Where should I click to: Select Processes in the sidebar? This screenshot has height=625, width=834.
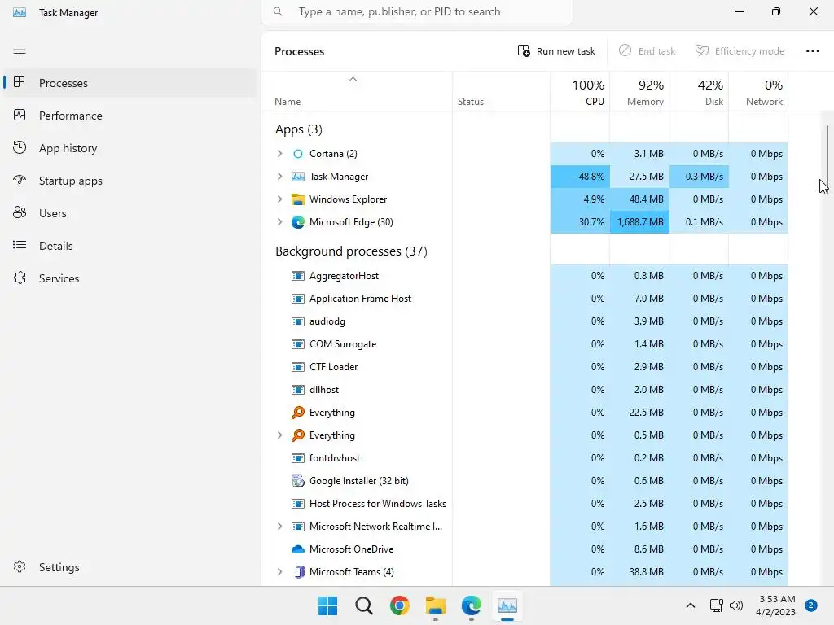130,83
